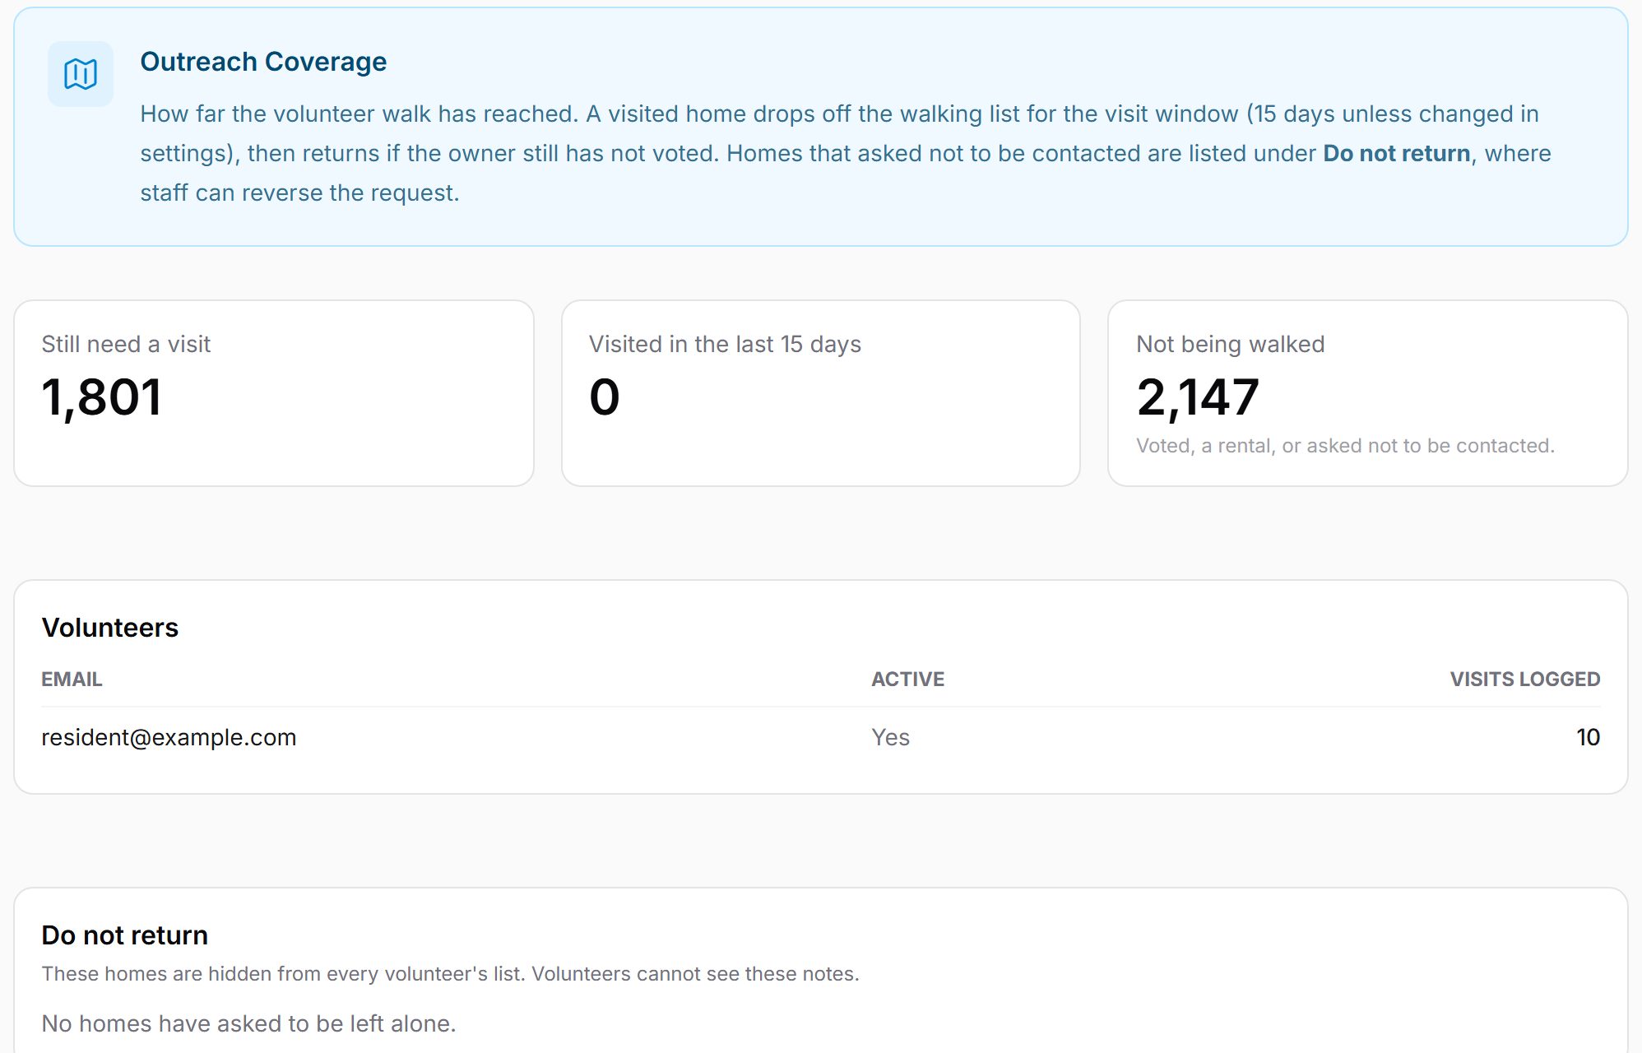This screenshot has width=1642, height=1053.
Task: Select the 'Outreach Coverage' heading
Action: [x=263, y=62]
